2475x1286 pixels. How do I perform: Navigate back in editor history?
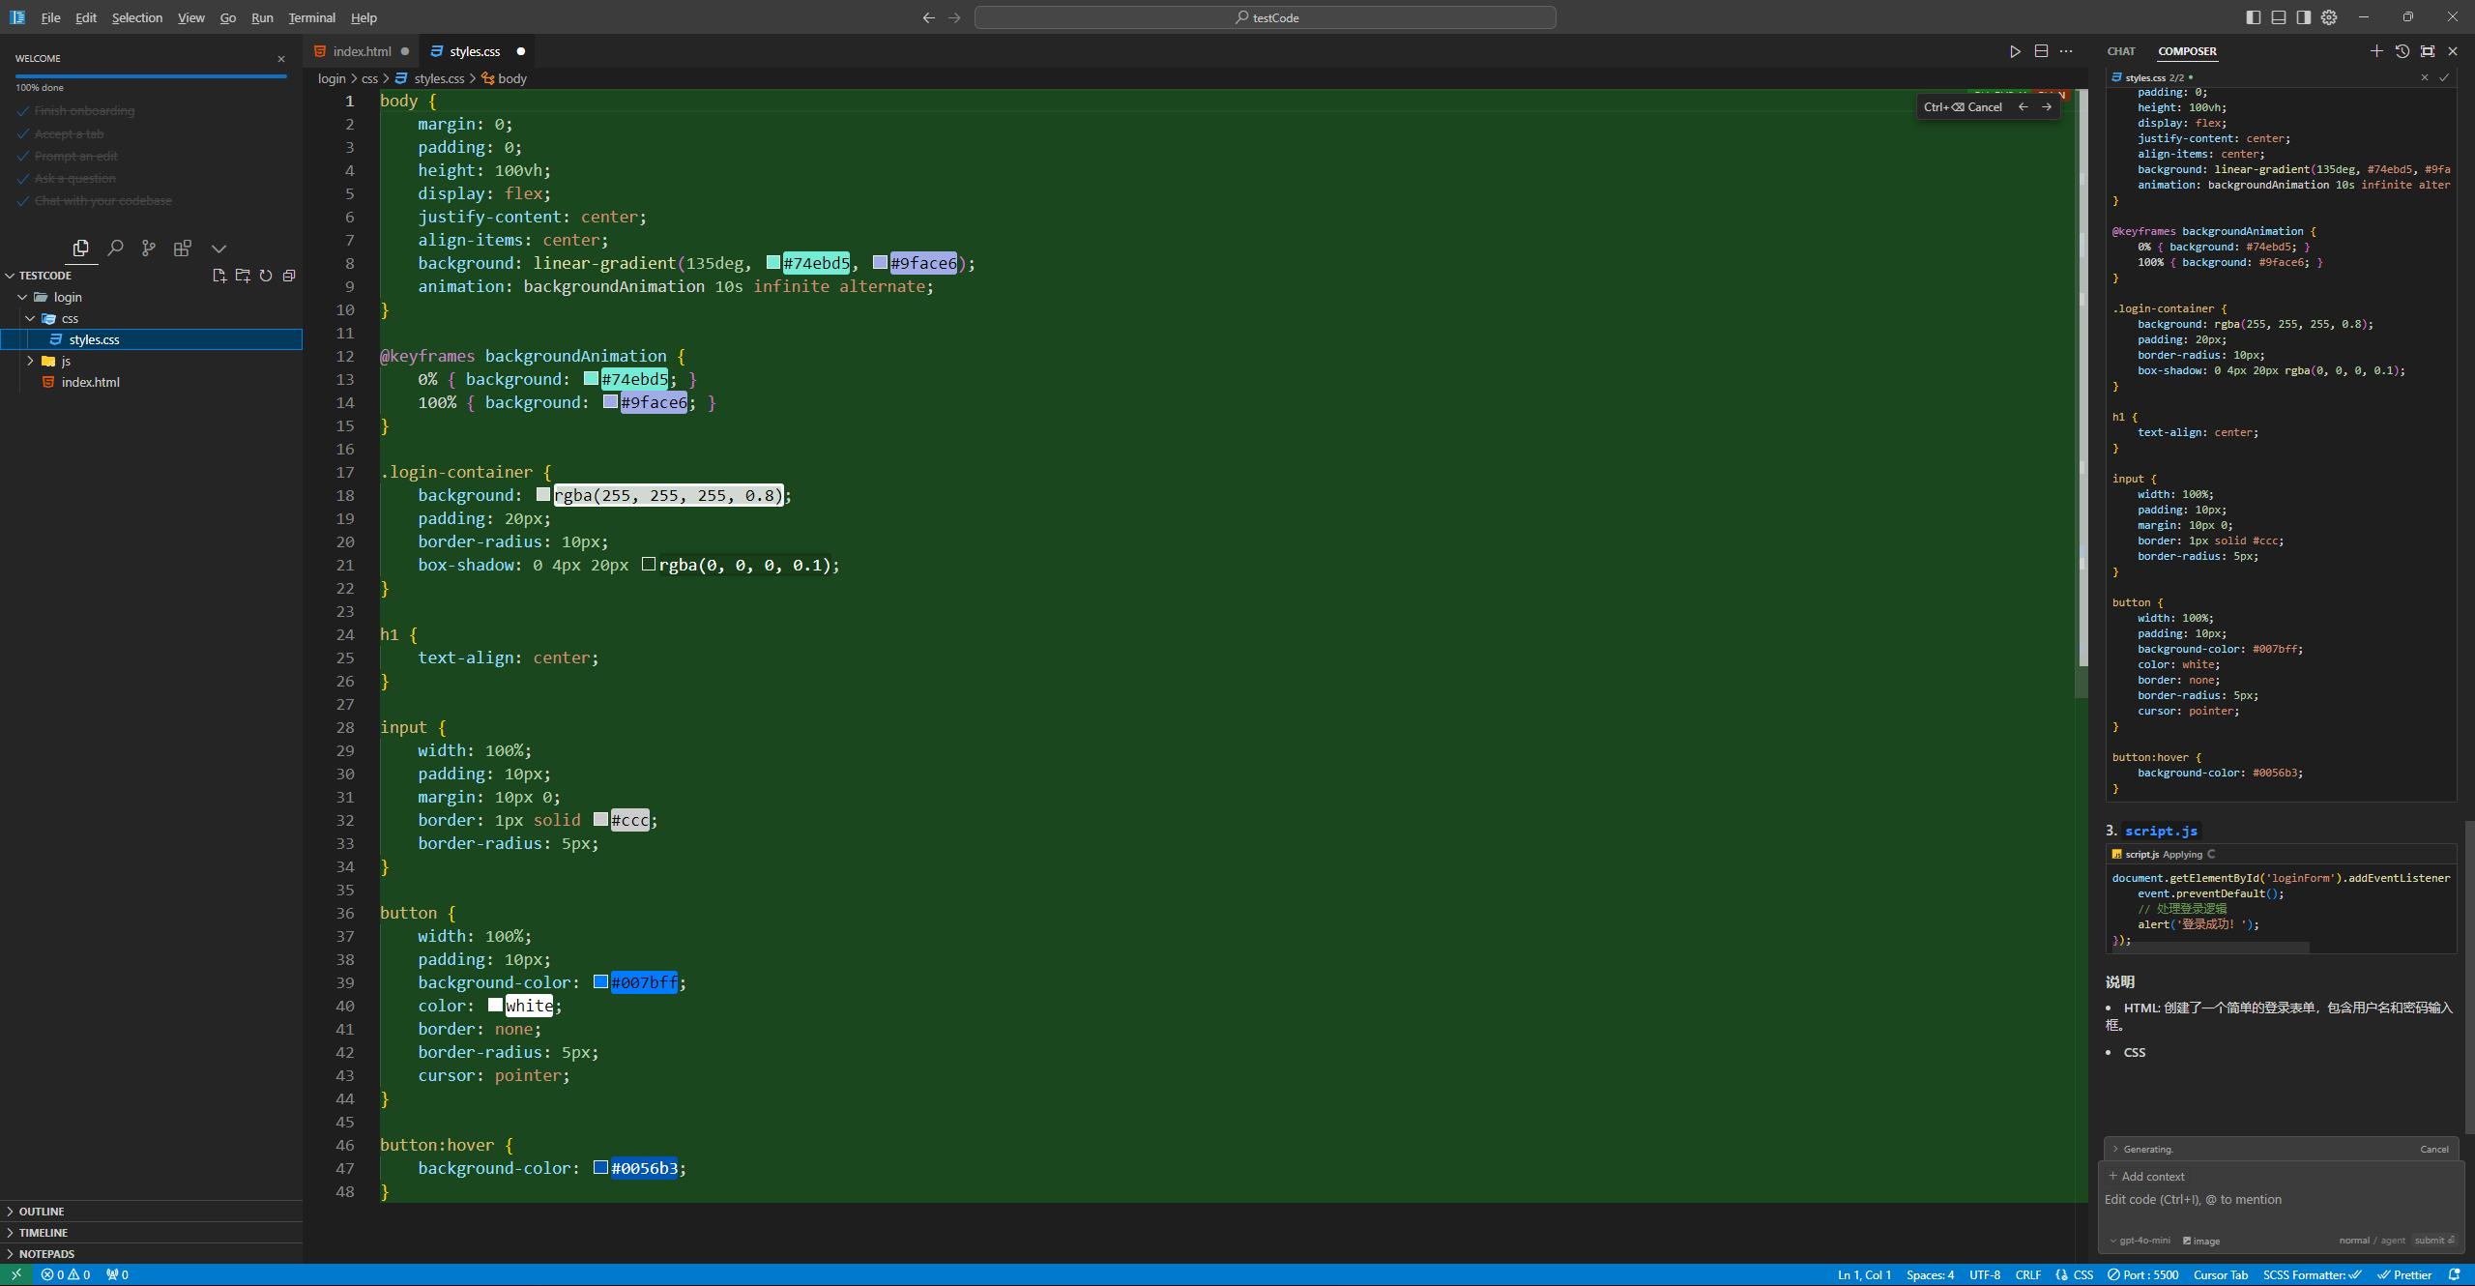929,17
